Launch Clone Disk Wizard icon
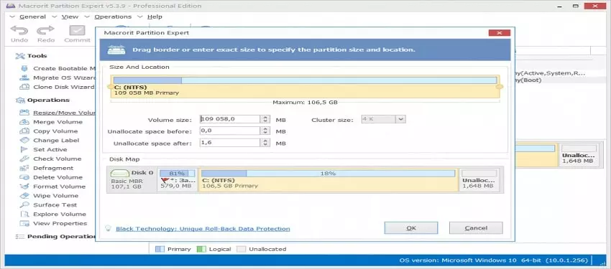This screenshot has width=611, height=269. (25, 87)
